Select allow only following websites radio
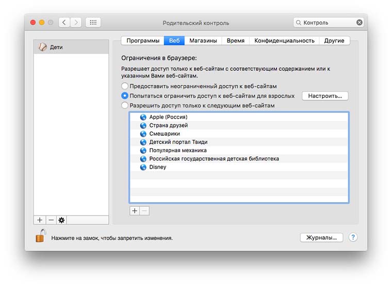This screenshot has height=286, width=392. point(125,105)
